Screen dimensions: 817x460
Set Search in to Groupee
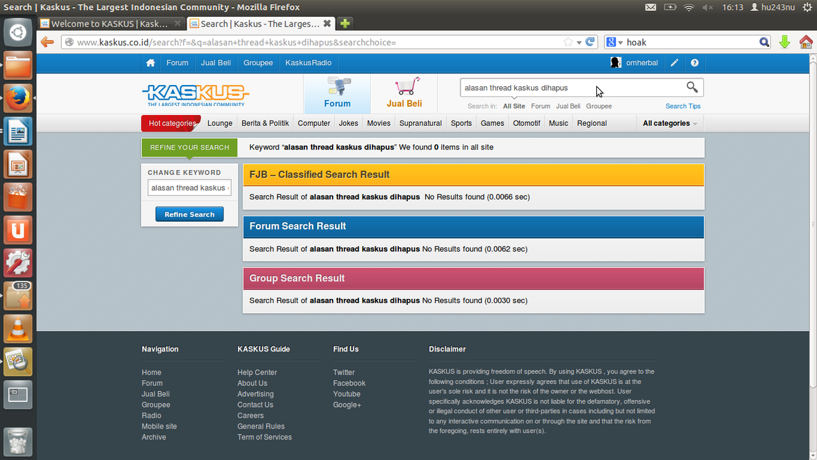(x=599, y=106)
